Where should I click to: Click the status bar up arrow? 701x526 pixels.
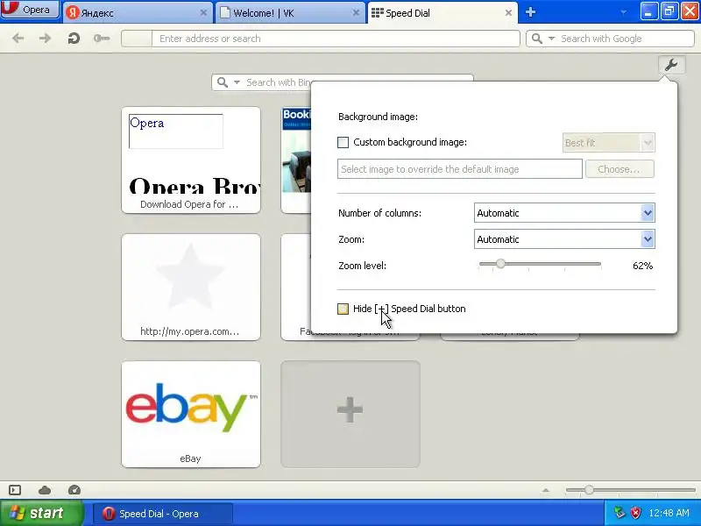[x=545, y=490]
